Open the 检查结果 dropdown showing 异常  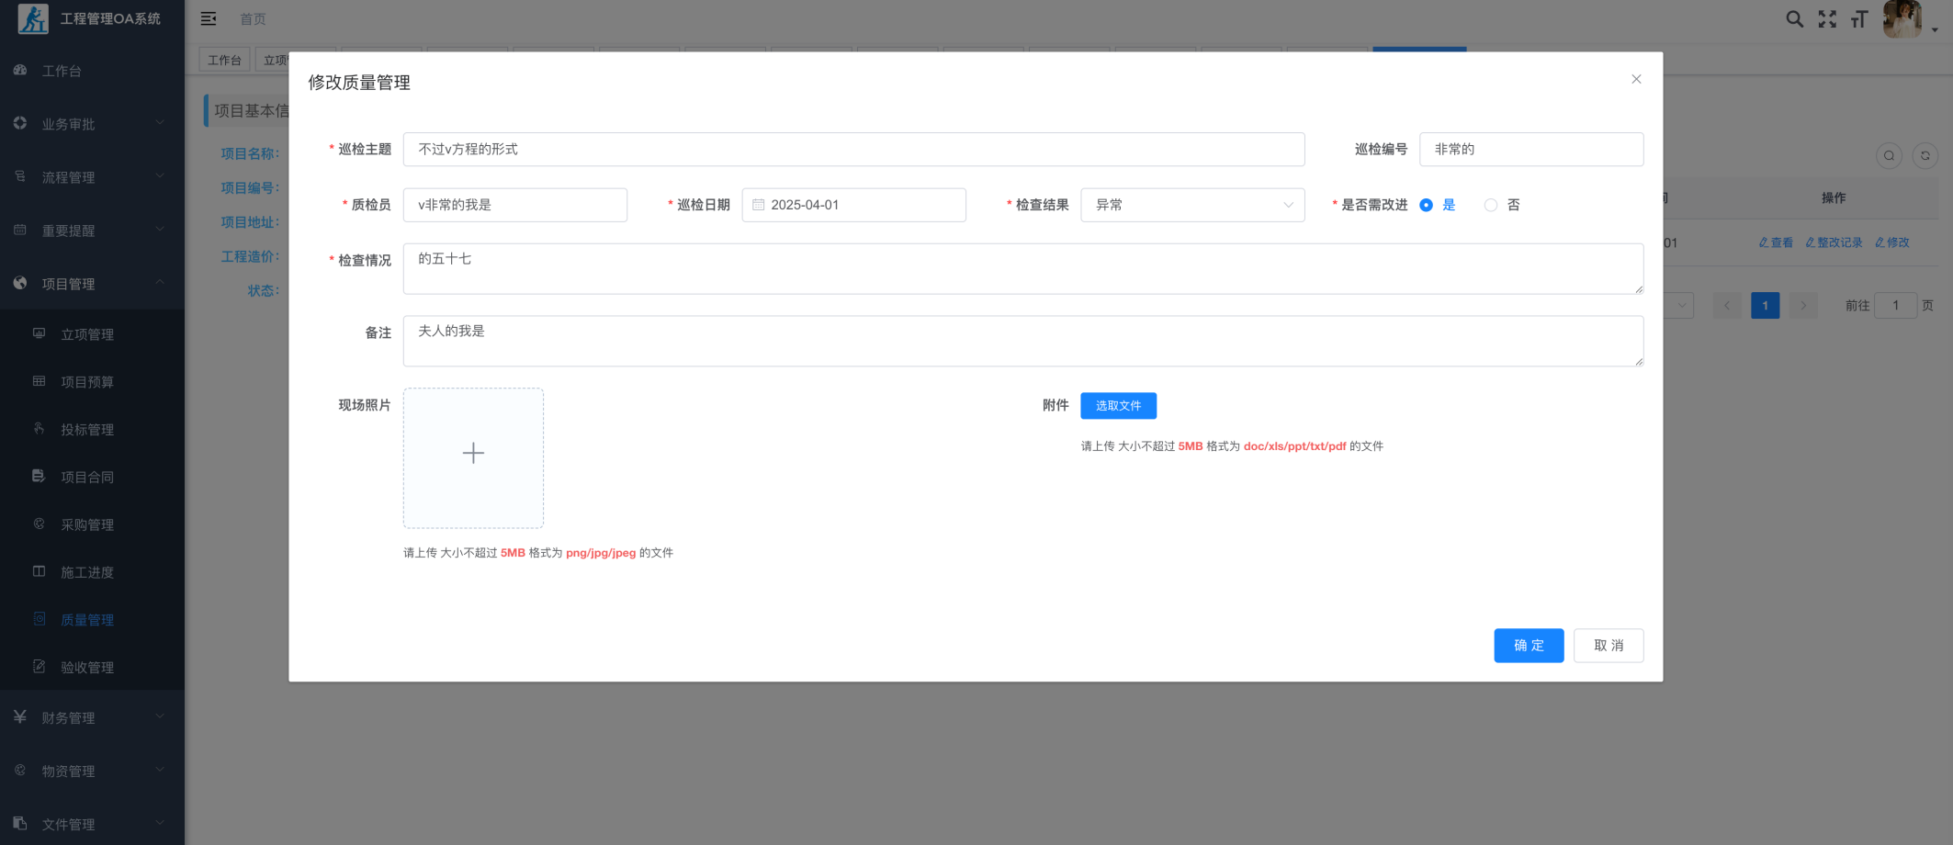1191,205
